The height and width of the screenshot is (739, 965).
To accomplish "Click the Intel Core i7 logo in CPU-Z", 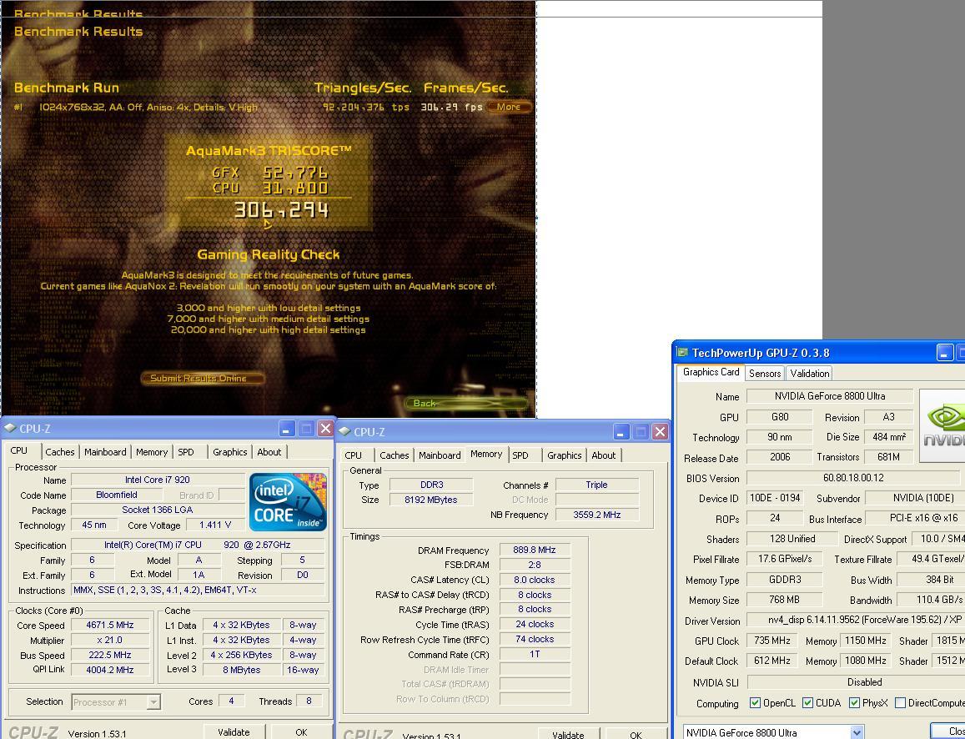I will point(288,501).
